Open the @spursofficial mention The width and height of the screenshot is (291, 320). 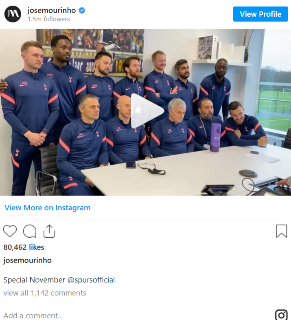pyautogui.click(x=91, y=280)
